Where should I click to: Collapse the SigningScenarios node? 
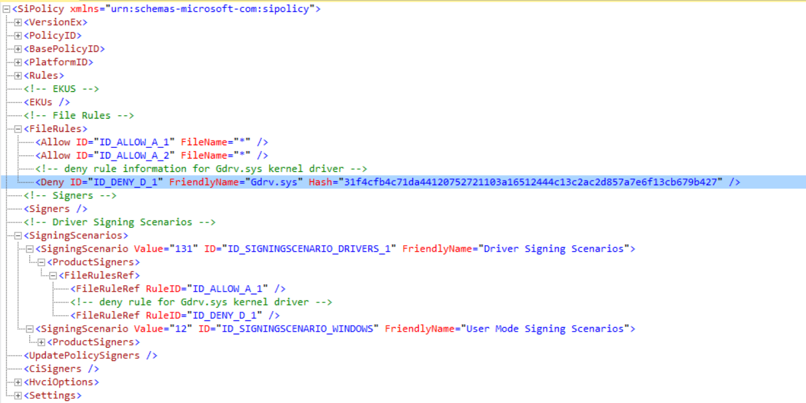pos(17,235)
